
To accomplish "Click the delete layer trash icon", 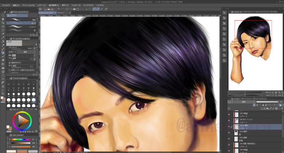I will (282, 108).
